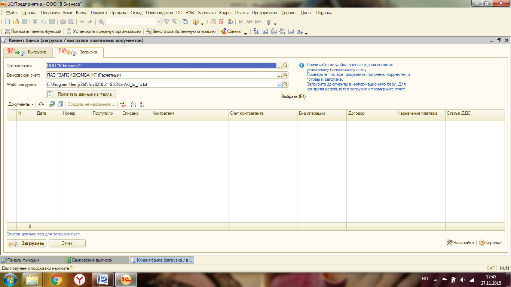Viewport: 511px width, 287px height.
Task: Expand the Документы dropdown menu
Action: (21, 104)
